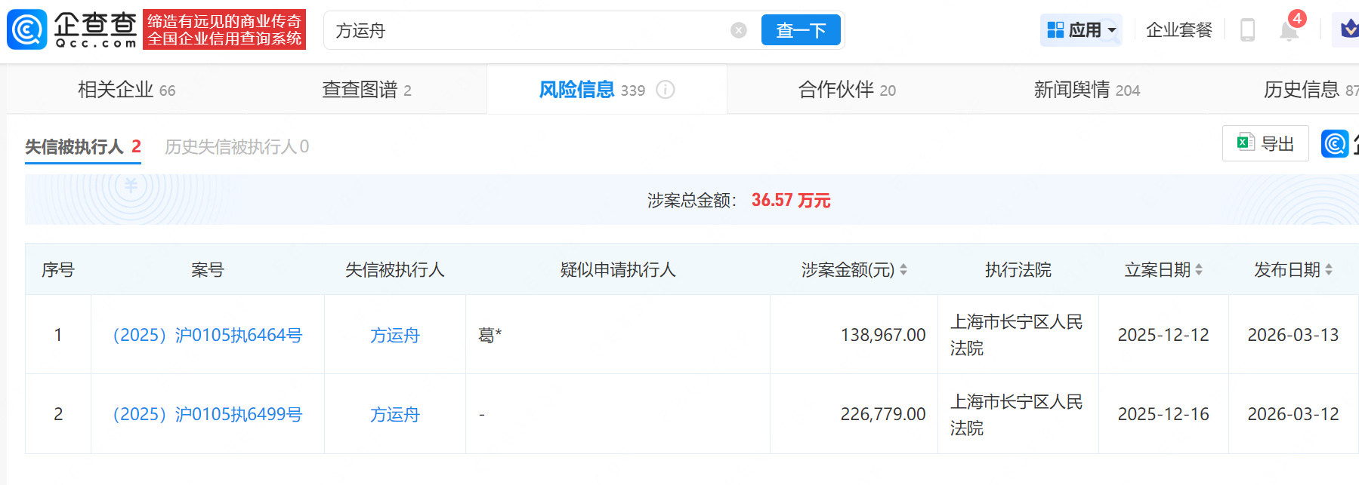
Task: Click the search input containing 方运舟
Action: coord(529,30)
